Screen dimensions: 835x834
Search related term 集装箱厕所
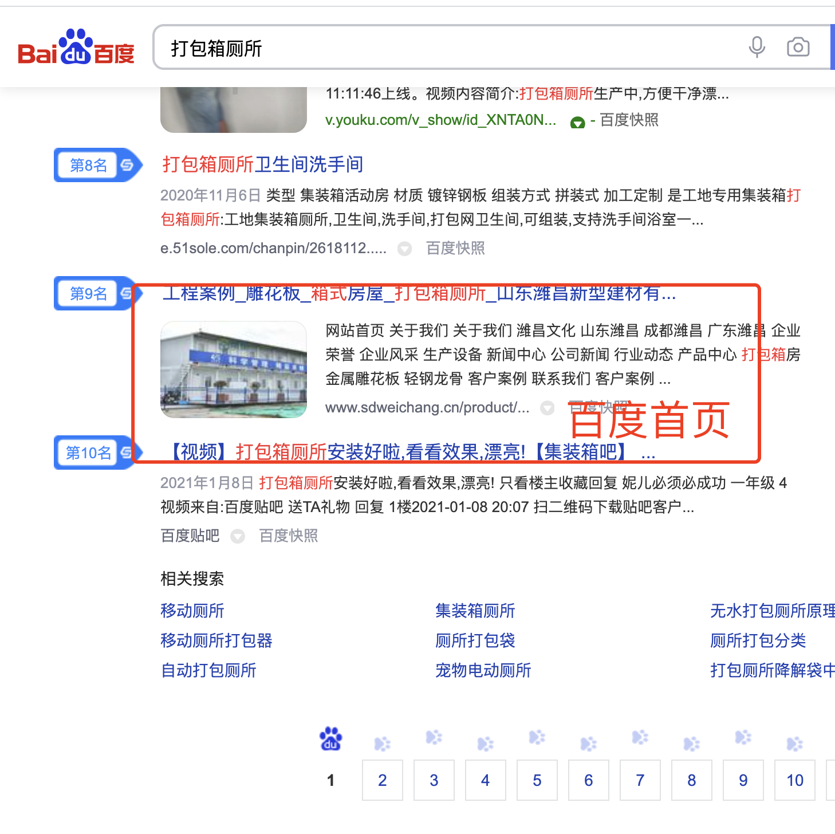tap(475, 611)
